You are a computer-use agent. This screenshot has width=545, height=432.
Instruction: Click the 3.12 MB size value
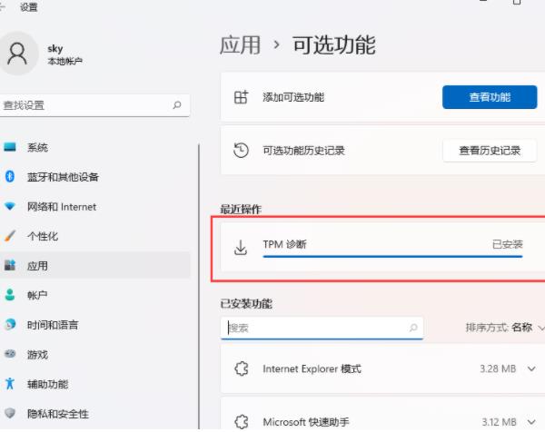click(499, 422)
